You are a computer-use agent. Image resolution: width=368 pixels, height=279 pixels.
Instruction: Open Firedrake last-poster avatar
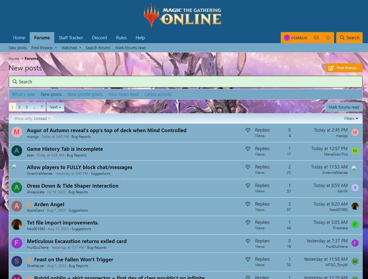(x=355, y=224)
